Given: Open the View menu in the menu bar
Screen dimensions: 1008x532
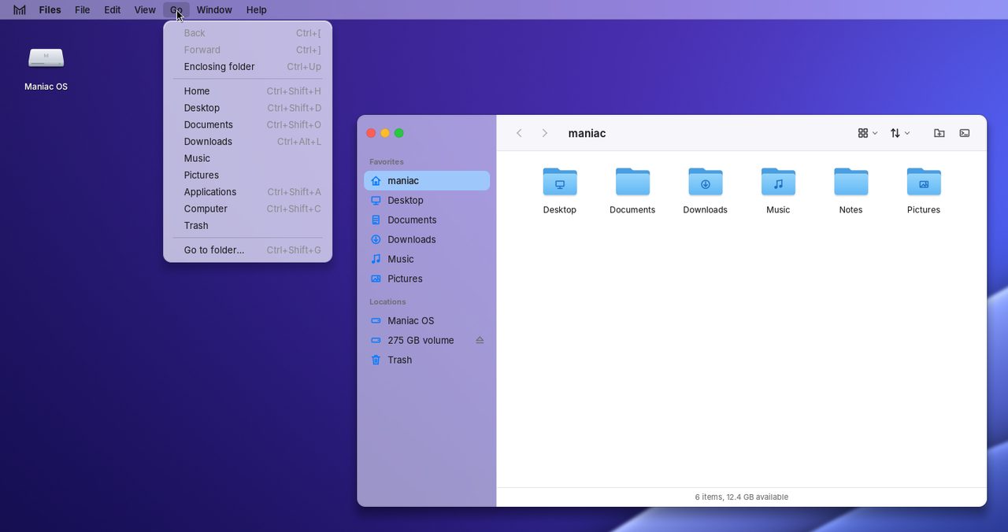Looking at the screenshot, I should [x=145, y=10].
